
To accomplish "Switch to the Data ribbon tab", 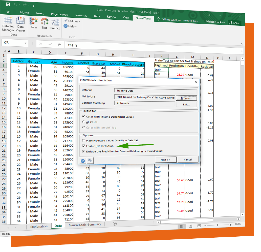I will 97,16.
